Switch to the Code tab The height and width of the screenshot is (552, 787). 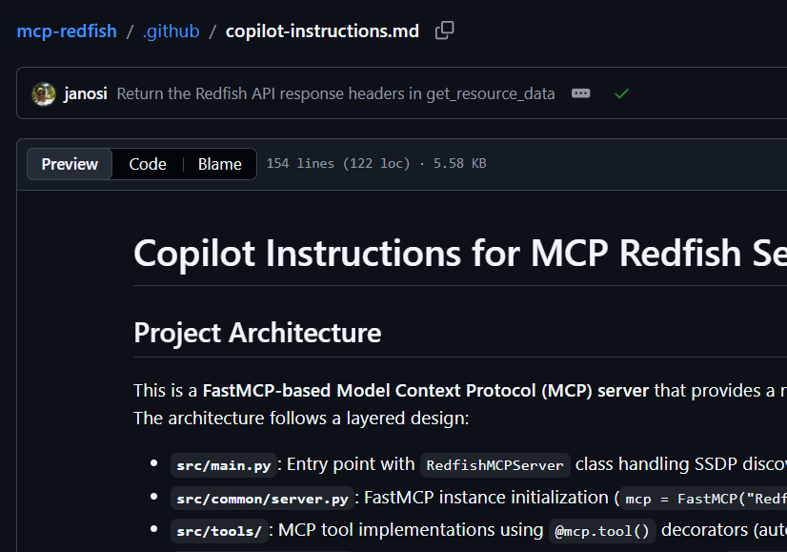click(147, 163)
